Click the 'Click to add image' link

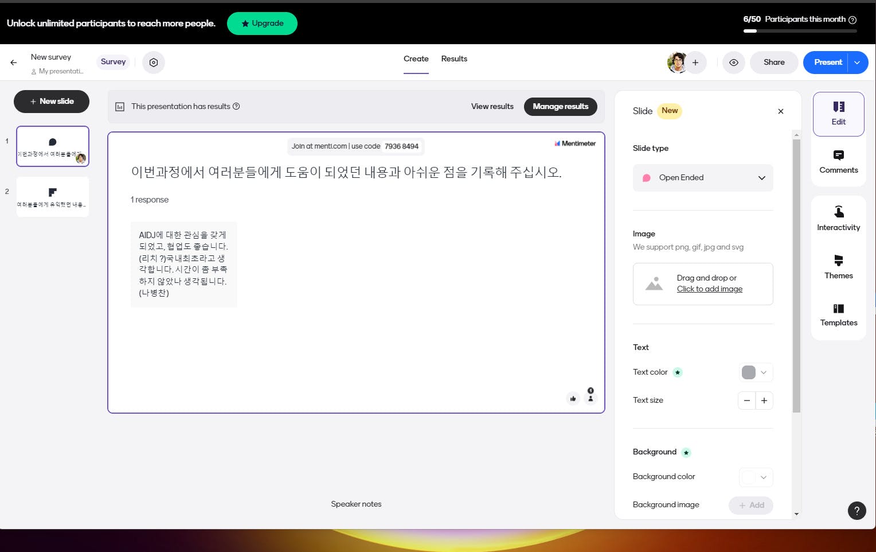pos(710,289)
